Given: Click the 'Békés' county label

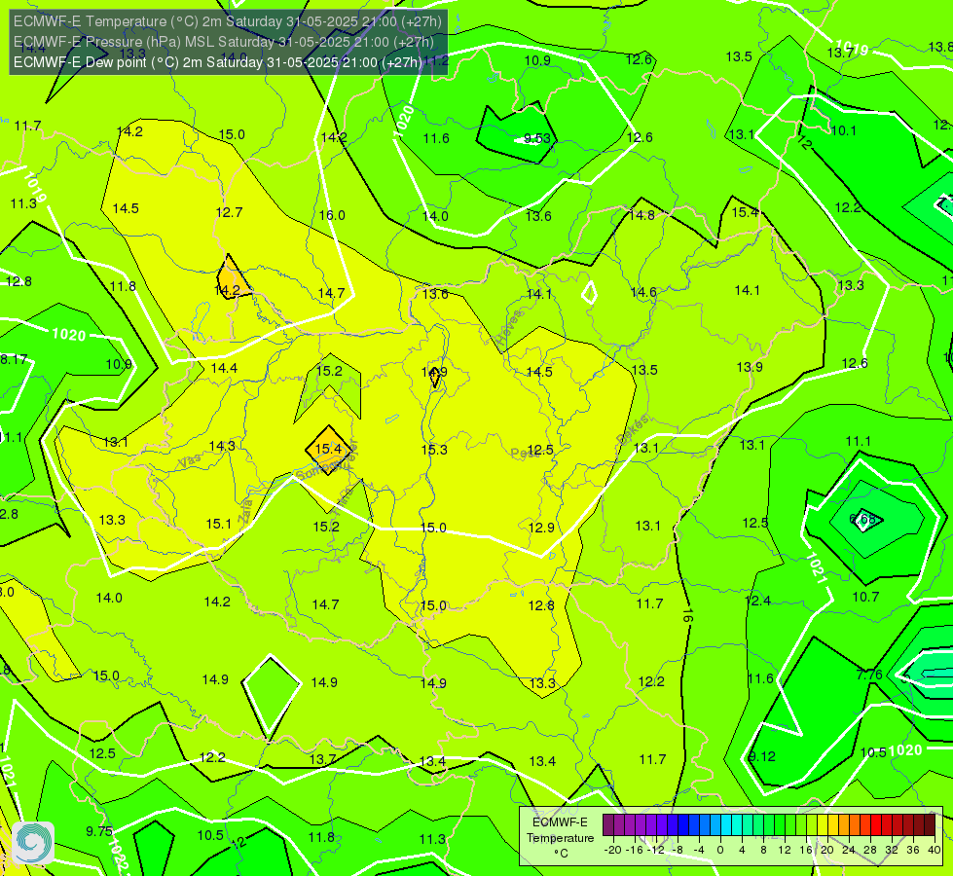Looking at the screenshot, I should coord(632,429).
